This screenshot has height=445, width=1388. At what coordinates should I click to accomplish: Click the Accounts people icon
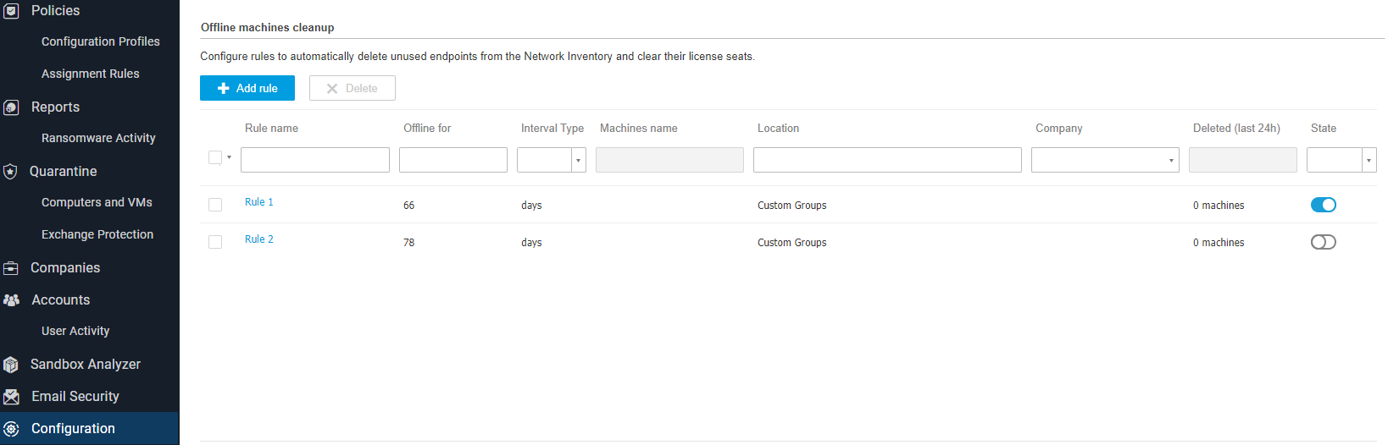pyautogui.click(x=11, y=300)
